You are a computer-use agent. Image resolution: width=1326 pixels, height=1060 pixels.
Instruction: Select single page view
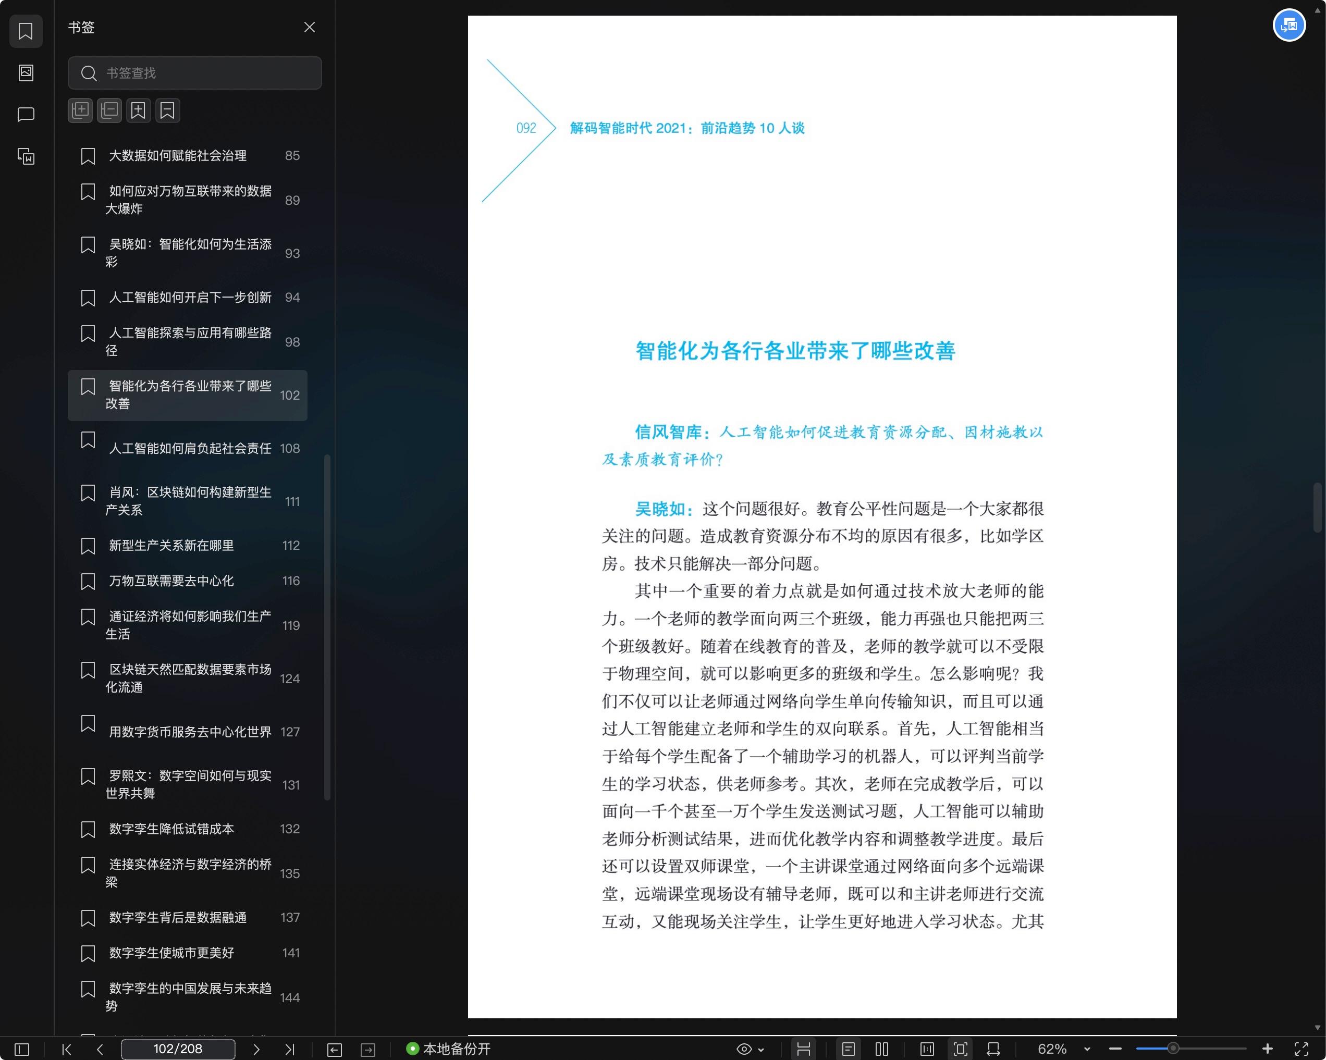[x=849, y=1049]
